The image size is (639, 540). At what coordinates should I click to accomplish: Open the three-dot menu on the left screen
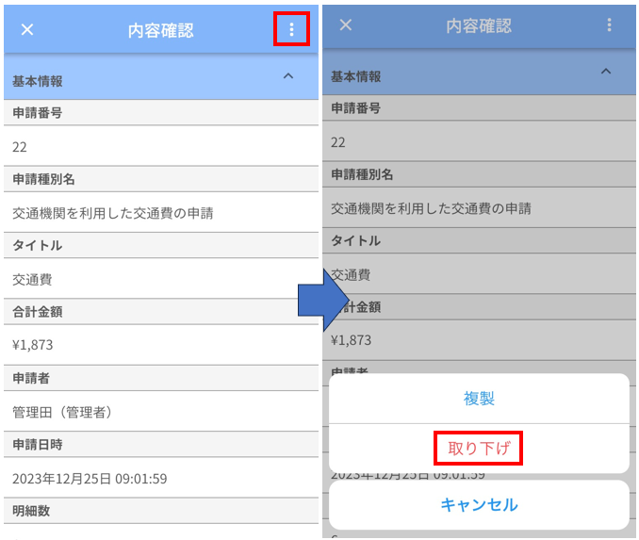(291, 29)
